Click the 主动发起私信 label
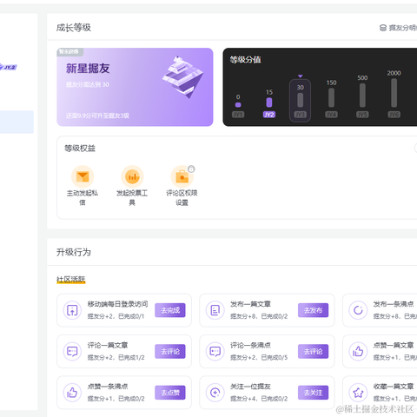Viewport: 417px width, 417px height. [83, 198]
